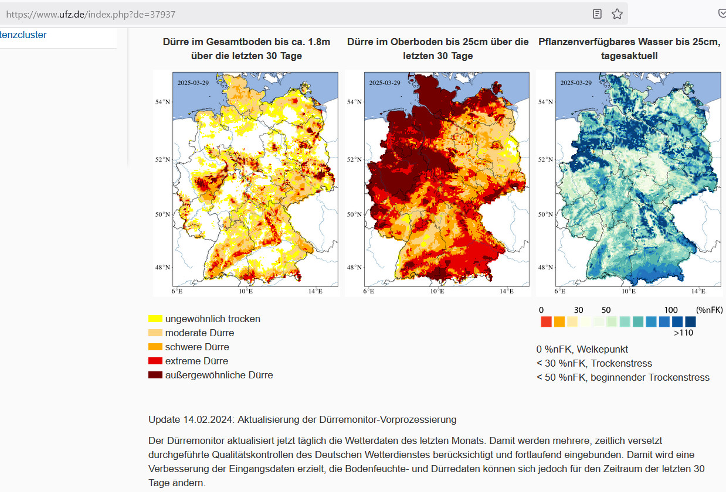Click the 'Update 14.02.2024' notice line
Screen dimensions: 726x492
(302, 419)
